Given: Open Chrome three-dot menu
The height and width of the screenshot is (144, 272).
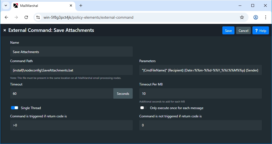Looking at the screenshot, I should (x=266, y=17).
